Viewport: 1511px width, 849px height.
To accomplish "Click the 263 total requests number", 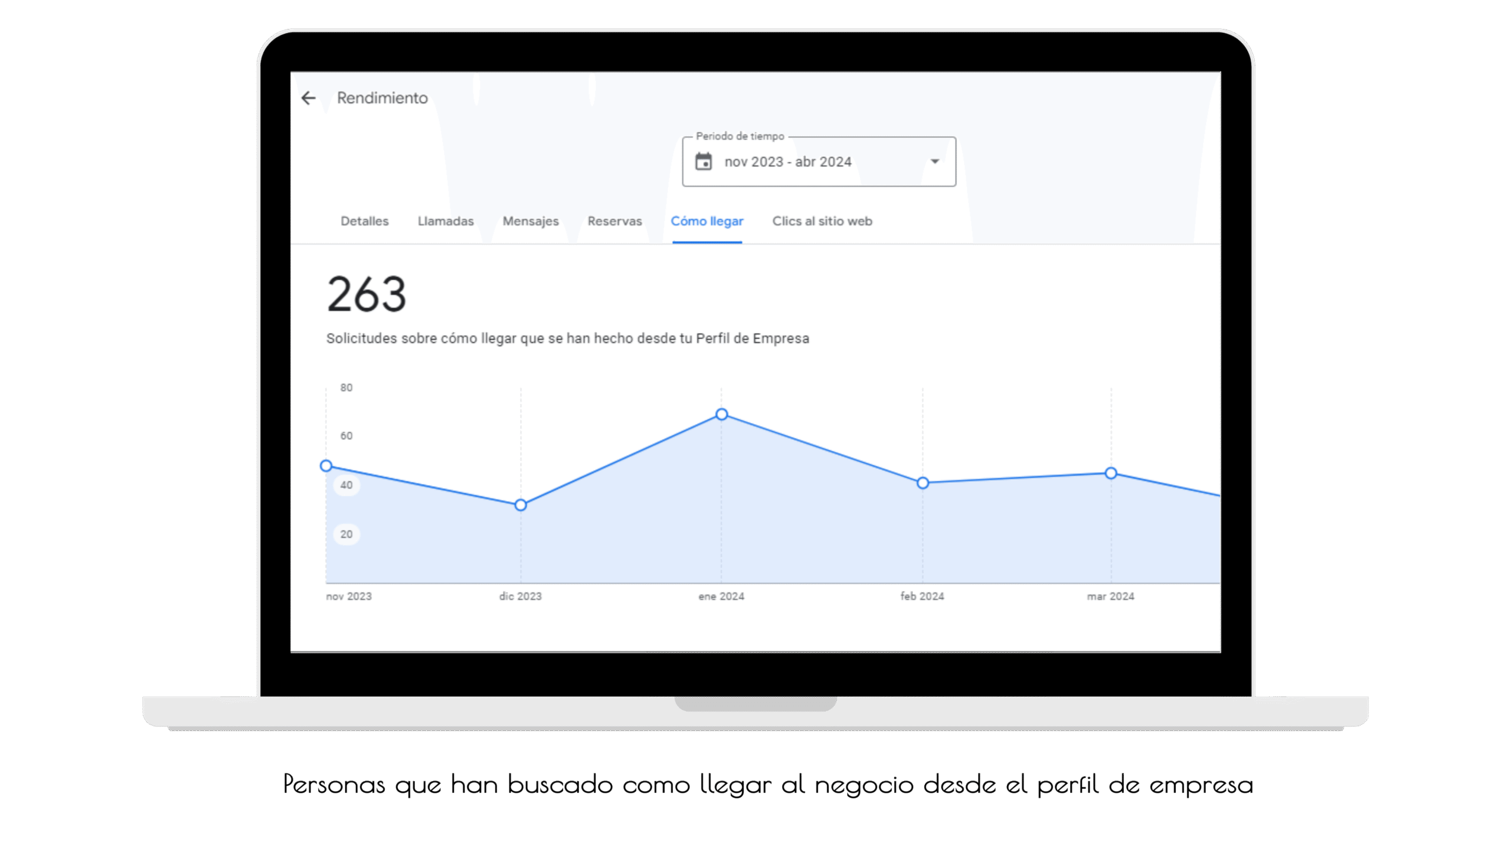I will click(x=366, y=294).
